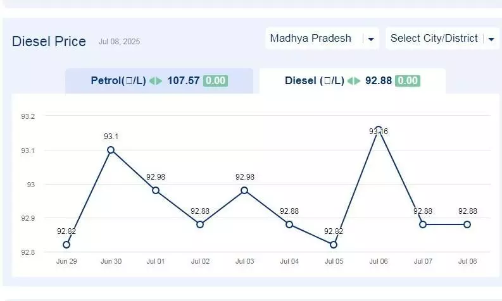Click the 'Jun 30' x-axis label
The image size is (502, 301).
pyautogui.click(x=111, y=261)
